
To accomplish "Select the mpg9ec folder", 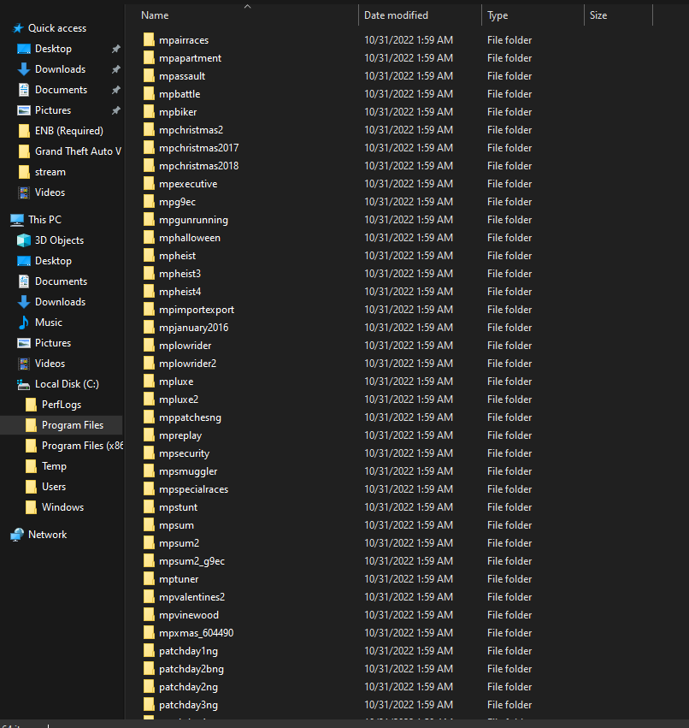I will tap(177, 202).
